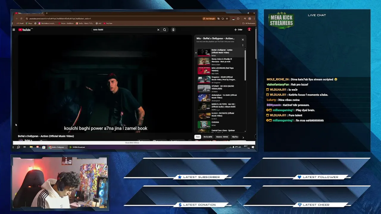Click the browser address bar URL
381x214 pixels.
(60, 18)
